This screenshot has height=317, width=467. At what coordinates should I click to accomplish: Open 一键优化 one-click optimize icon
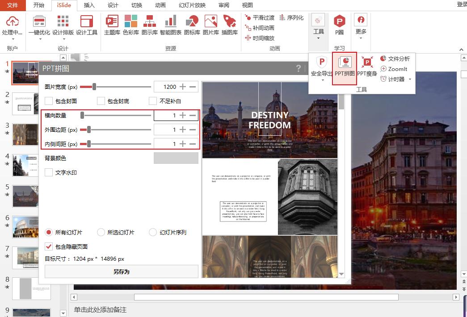(x=39, y=21)
